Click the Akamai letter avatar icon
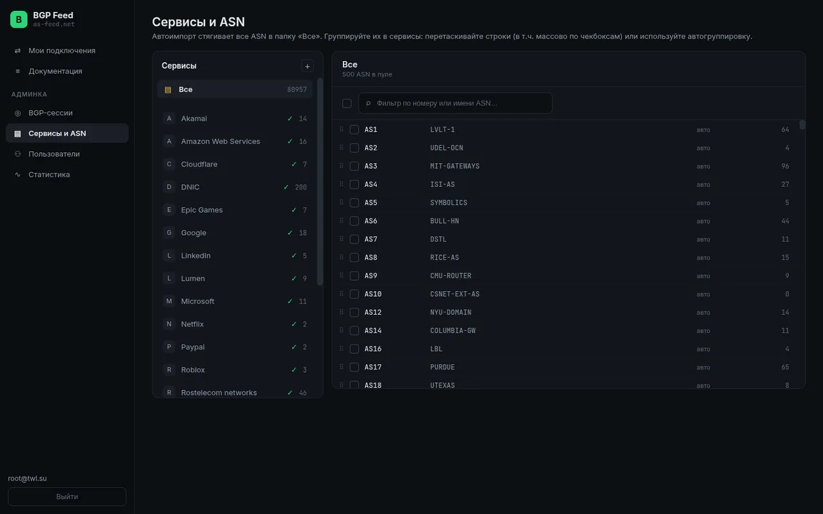Viewport: 823px width, 514px height. point(169,118)
